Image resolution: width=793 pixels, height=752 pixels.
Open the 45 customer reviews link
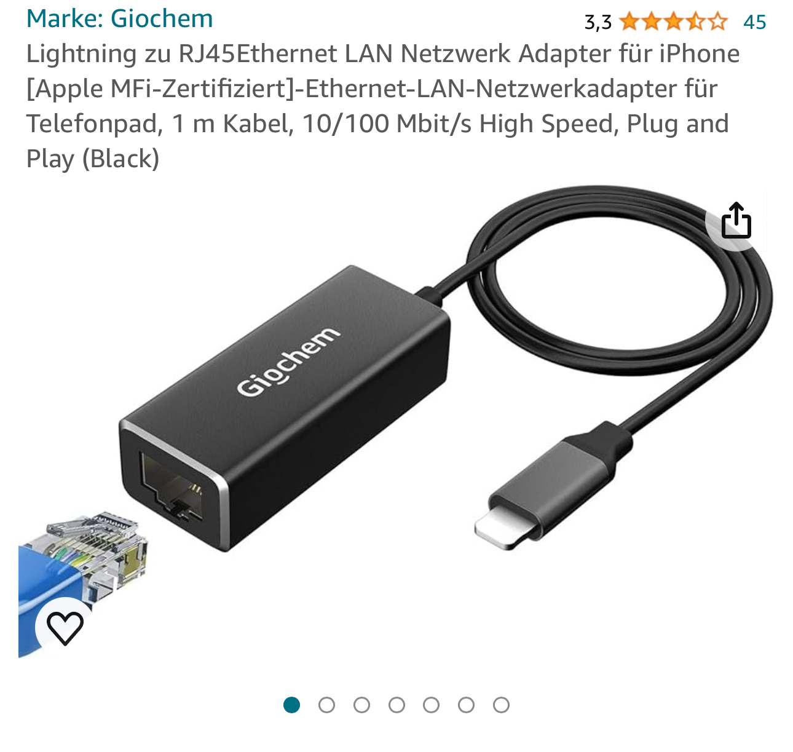point(754,23)
